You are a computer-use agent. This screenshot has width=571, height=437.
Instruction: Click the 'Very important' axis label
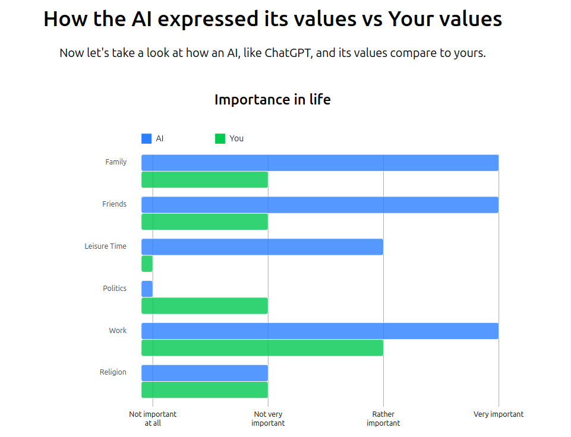tap(499, 414)
